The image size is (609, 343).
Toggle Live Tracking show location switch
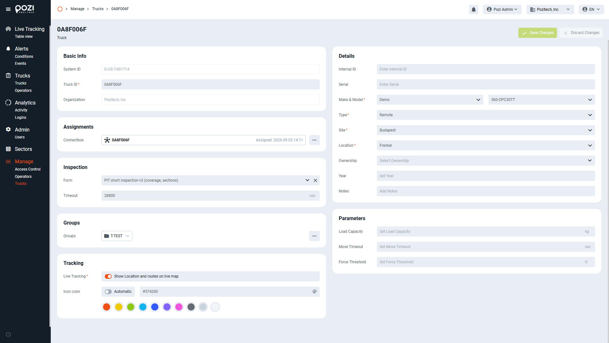point(108,276)
